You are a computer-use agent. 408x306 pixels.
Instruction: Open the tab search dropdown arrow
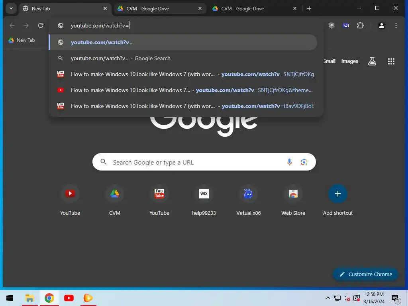pyautogui.click(x=11, y=9)
